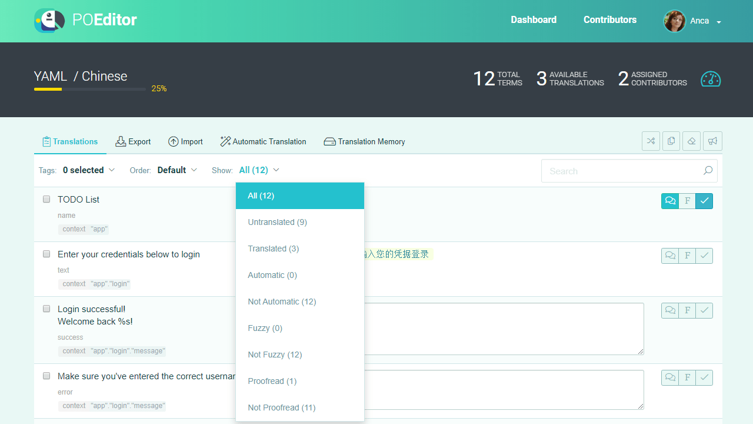Click the 25% progress bar
Screen dimensions: 753x424
pos(89,89)
